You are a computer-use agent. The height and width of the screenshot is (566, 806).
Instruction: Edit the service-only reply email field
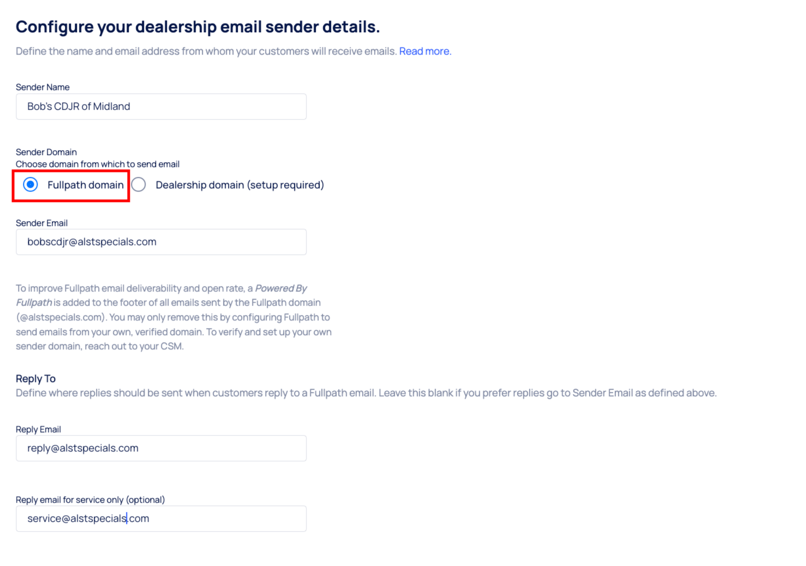[x=161, y=519]
